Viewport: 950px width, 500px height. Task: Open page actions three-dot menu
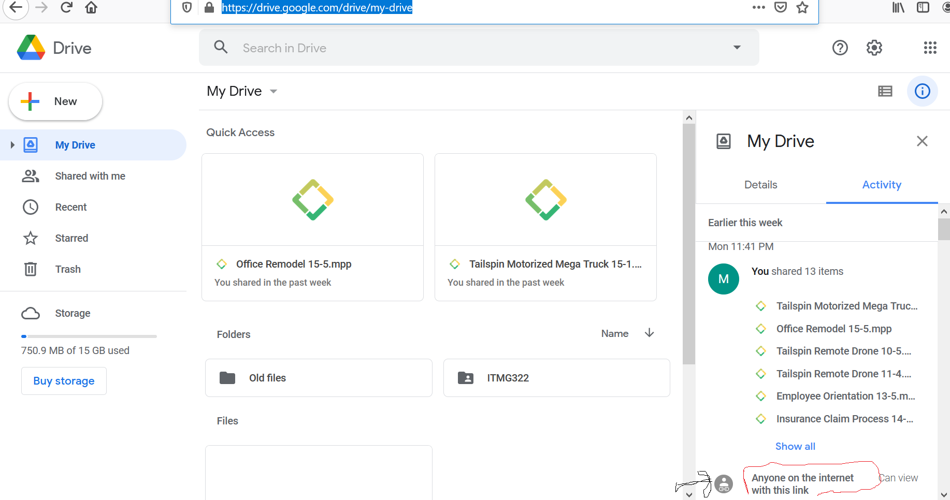click(x=759, y=7)
